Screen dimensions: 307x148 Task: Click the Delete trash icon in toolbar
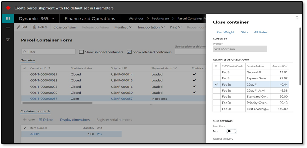coord(40,27)
